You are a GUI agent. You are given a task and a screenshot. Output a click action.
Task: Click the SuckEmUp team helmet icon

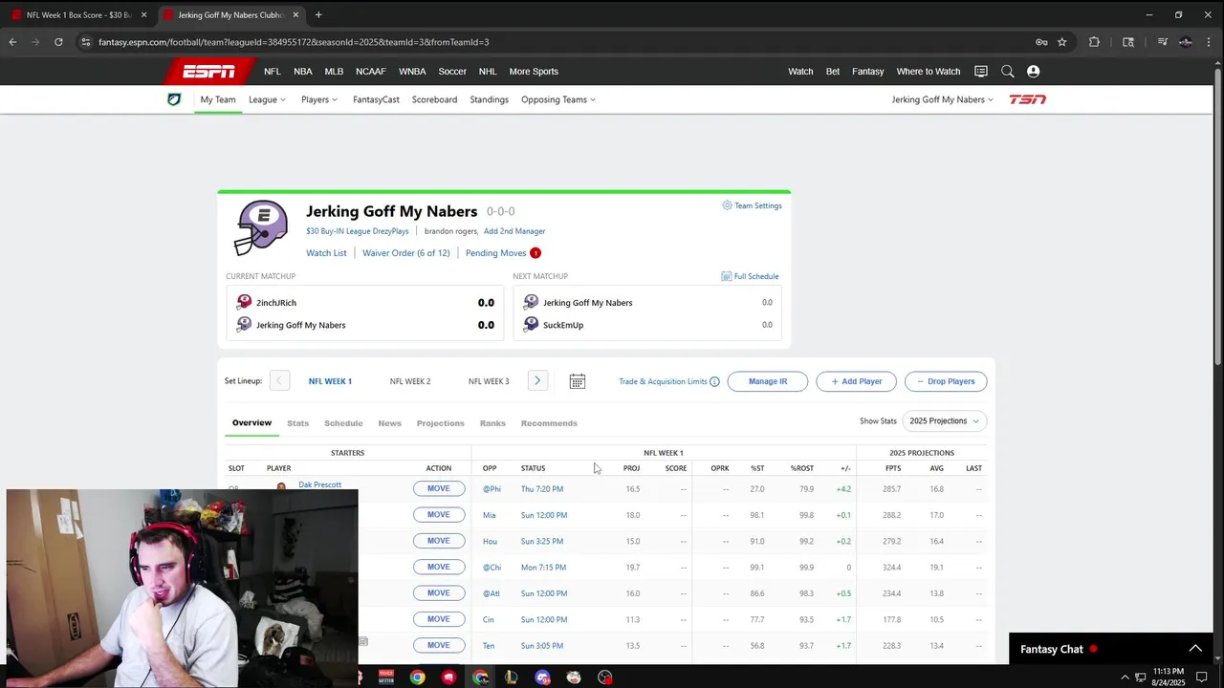click(531, 325)
